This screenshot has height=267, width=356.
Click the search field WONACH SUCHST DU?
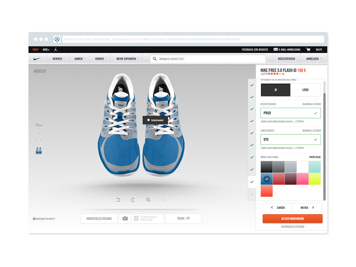[x=208, y=59]
